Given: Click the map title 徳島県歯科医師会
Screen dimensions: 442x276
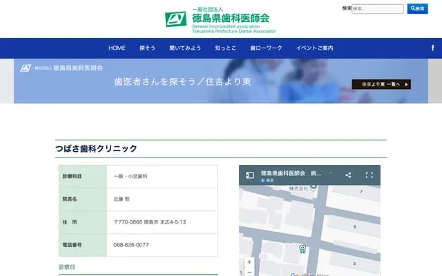Looking at the screenshot, I should tap(283, 173).
